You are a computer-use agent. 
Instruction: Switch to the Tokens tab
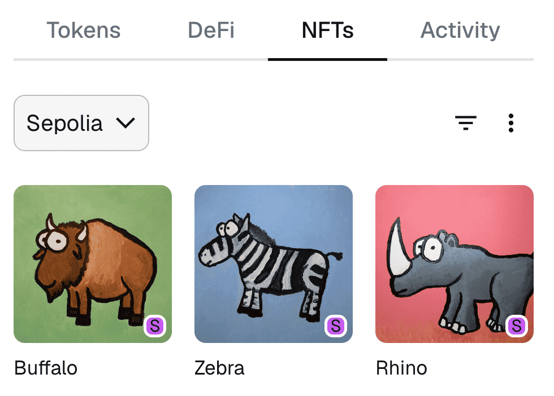click(83, 30)
